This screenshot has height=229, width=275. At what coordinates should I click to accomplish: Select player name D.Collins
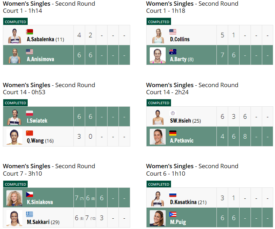point(180,39)
